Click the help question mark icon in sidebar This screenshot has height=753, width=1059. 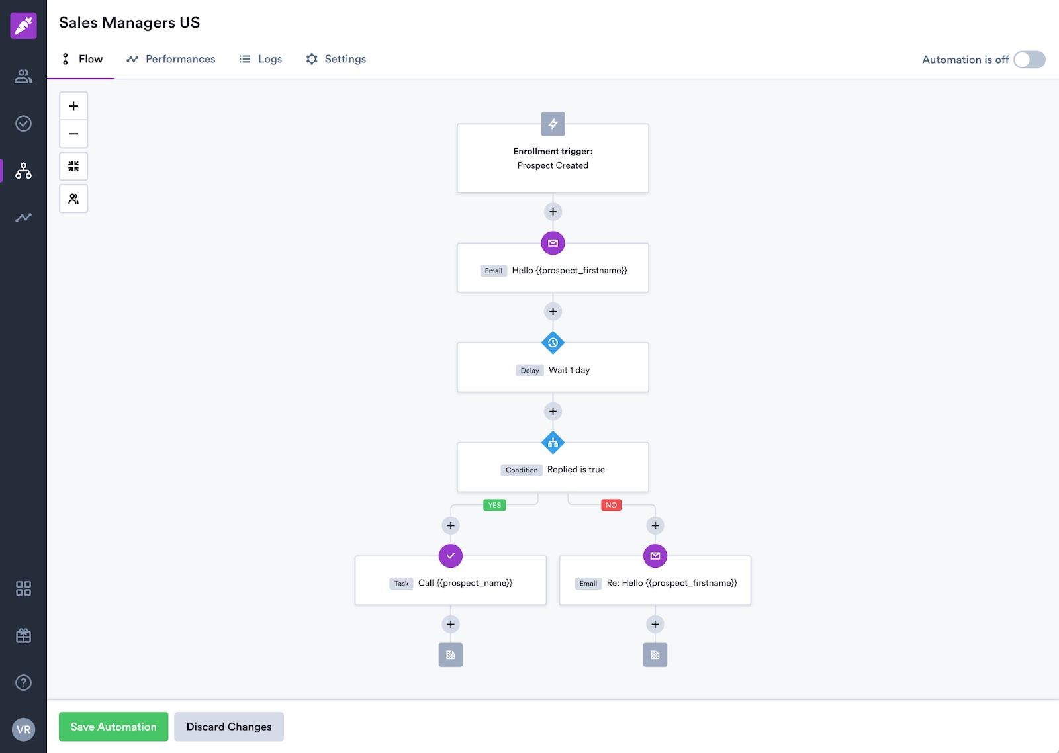pos(23,682)
